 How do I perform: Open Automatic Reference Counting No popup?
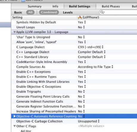(81, 116)
